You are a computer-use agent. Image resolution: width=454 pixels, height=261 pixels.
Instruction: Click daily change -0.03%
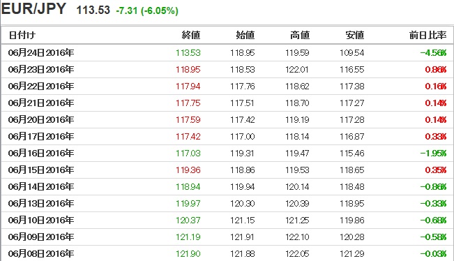coord(434,254)
